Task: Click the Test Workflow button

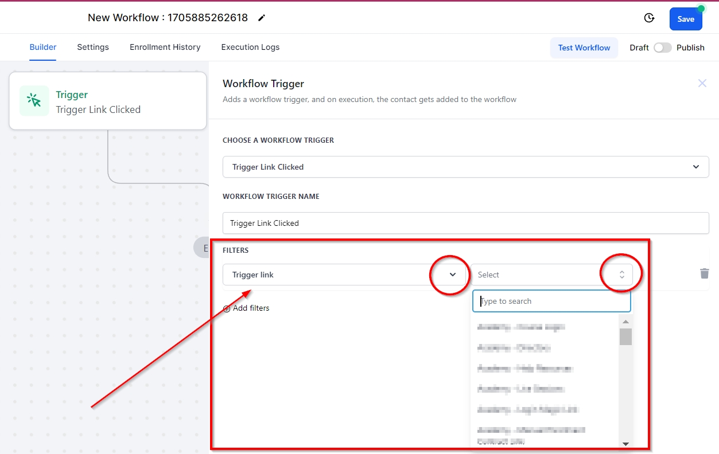Action: (584, 48)
